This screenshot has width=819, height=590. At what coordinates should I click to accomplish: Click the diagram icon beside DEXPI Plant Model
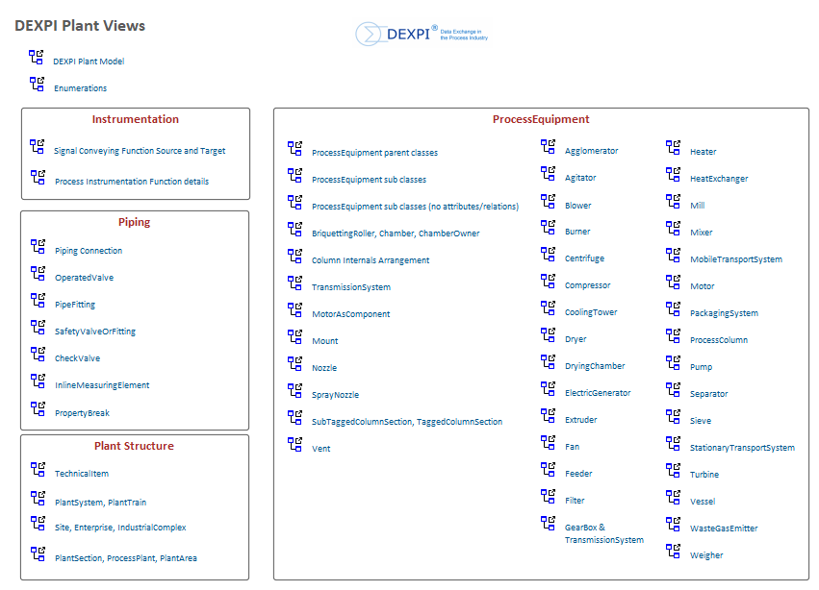click(37, 58)
